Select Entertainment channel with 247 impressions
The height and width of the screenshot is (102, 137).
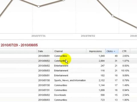(61, 66)
